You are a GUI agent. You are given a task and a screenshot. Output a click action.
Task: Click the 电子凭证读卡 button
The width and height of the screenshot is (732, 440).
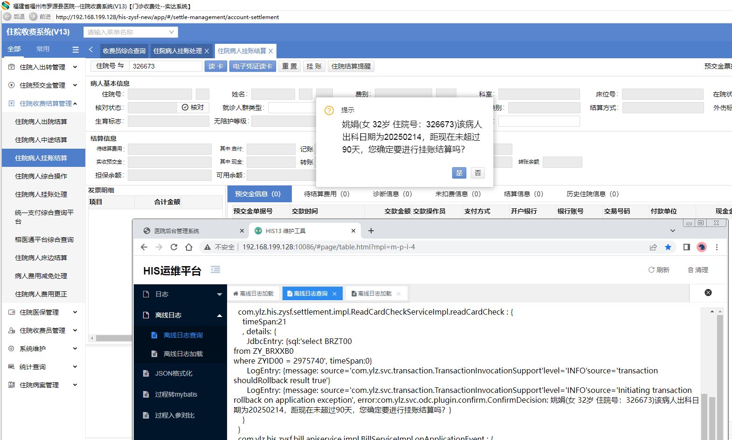point(253,66)
